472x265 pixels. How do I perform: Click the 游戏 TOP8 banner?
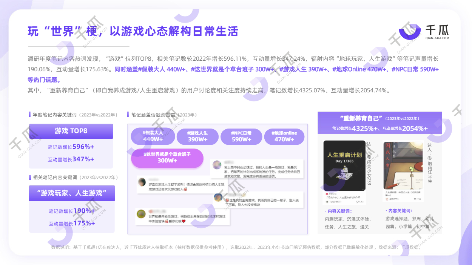tap(71, 131)
